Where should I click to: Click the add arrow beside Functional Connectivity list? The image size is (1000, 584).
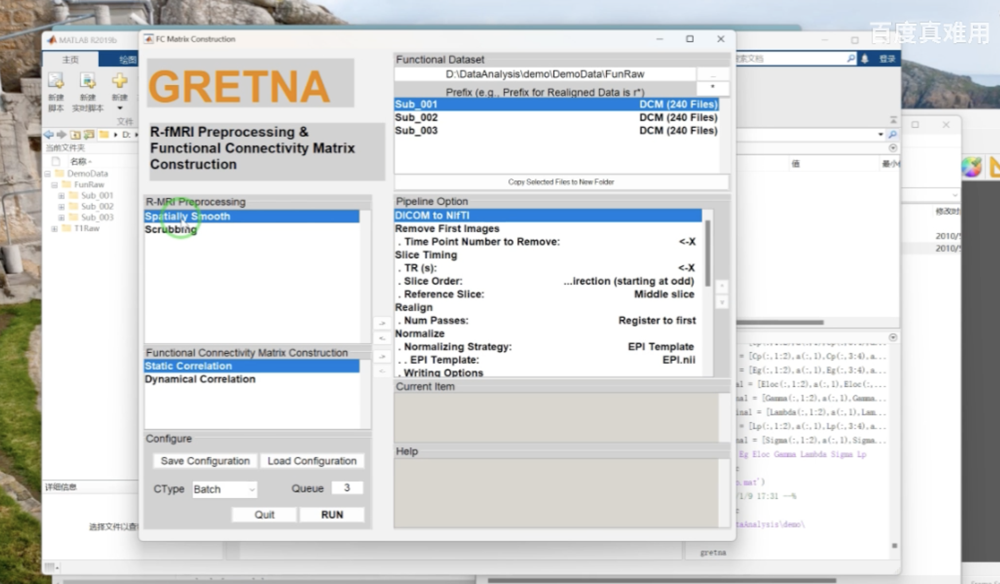point(382,356)
